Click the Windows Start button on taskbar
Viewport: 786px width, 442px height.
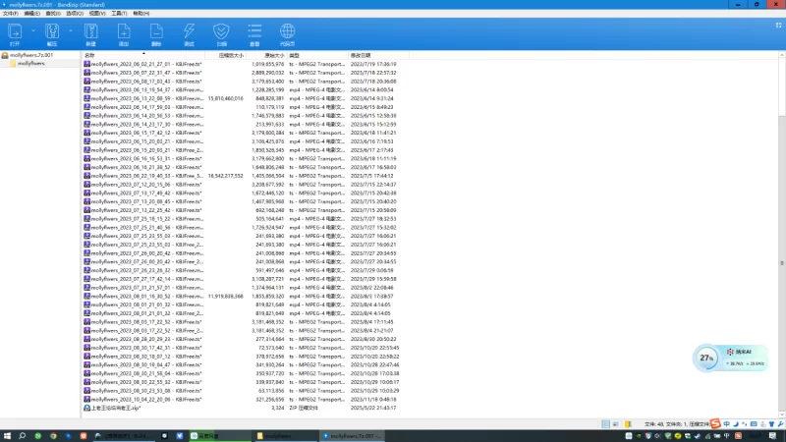pos(8,434)
